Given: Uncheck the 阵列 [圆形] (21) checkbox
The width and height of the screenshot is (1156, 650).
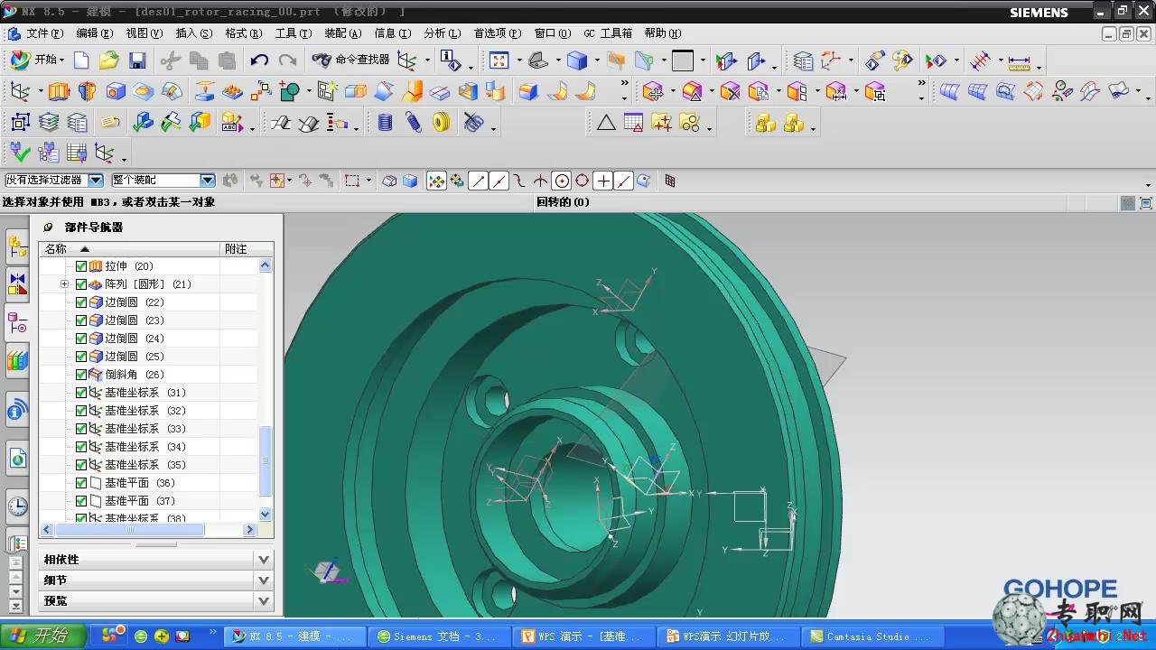Looking at the screenshot, I should point(81,284).
